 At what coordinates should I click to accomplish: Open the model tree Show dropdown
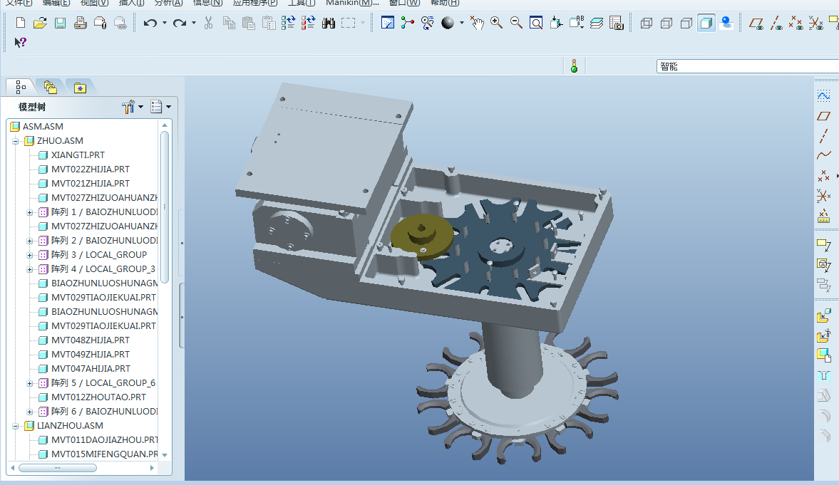pos(160,107)
